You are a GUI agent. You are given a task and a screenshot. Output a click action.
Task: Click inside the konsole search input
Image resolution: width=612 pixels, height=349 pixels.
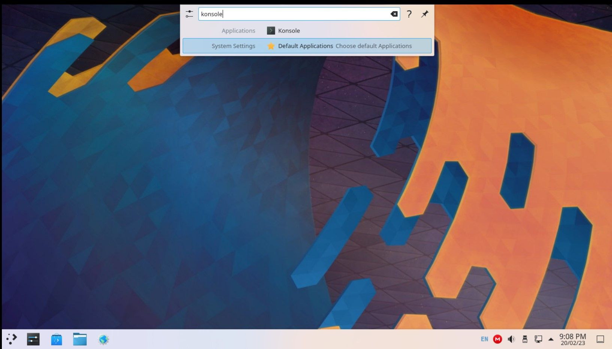coord(299,14)
